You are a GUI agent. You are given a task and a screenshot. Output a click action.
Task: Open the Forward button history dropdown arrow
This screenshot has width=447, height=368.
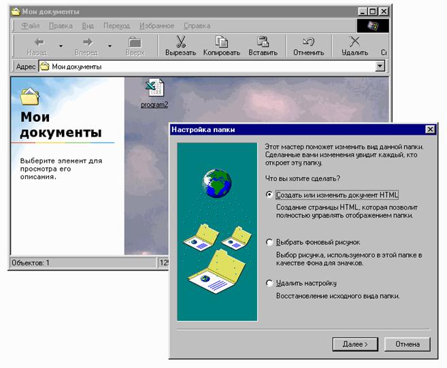109,46
